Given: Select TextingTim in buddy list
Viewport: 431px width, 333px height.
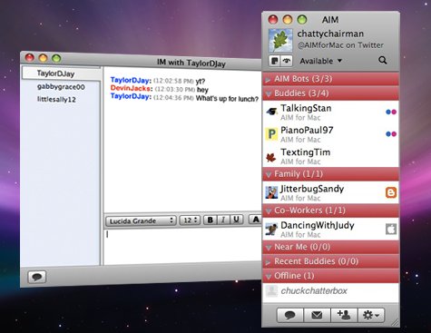Looking at the screenshot, I should coord(330,156).
